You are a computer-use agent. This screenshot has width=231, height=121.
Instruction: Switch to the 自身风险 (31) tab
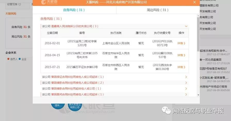tap(74, 10)
